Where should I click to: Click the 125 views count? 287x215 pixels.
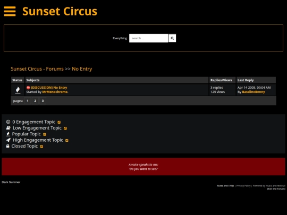217,92
